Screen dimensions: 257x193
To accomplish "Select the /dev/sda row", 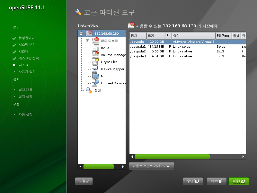I will 188,42.
